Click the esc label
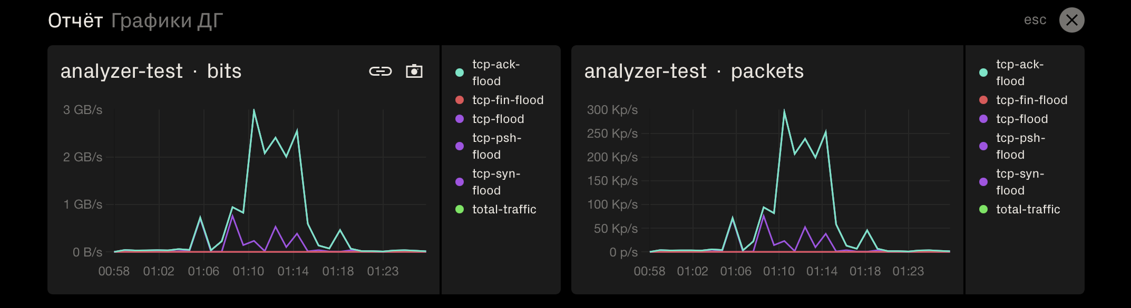Image resolution: width=1131 pixels, height=308 pixels. (x=1035, y=20)
